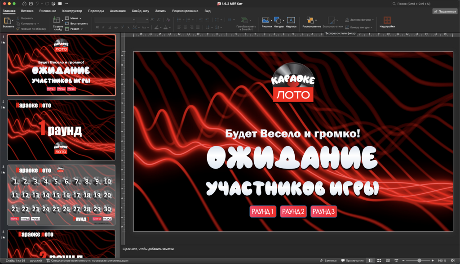Click the РАУНД 3 button on slide
The image size is (460, 264).
[x=323, y=211]
